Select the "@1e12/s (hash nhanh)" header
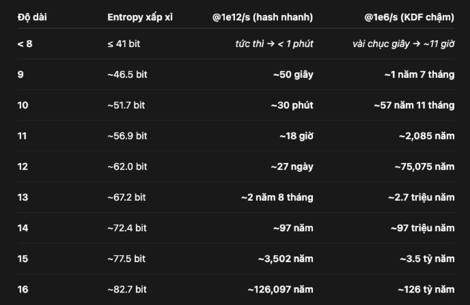This screenshot has width=470, height=305. [x=263, y=17]
